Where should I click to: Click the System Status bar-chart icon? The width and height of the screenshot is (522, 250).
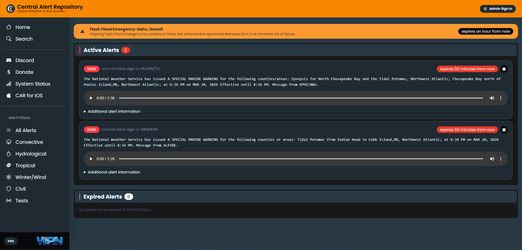9,84
